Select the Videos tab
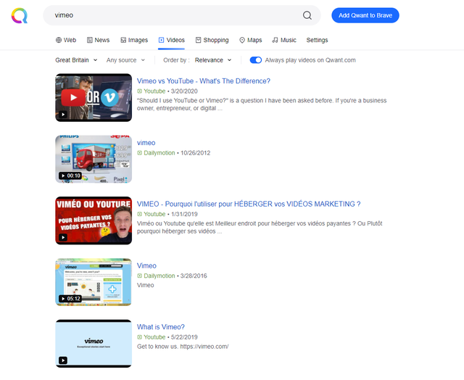This screenshot has width=464, height=380. pos(171,40)
